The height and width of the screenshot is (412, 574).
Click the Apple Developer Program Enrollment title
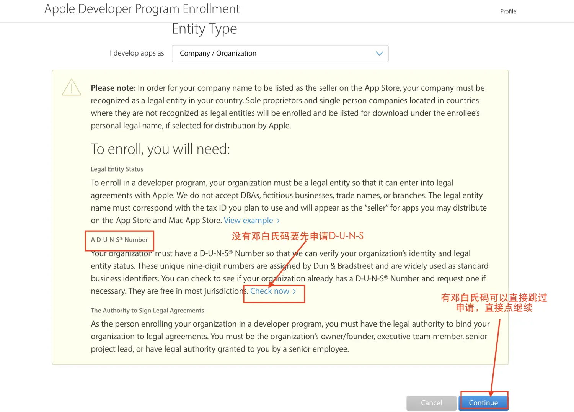coord(142,9)
